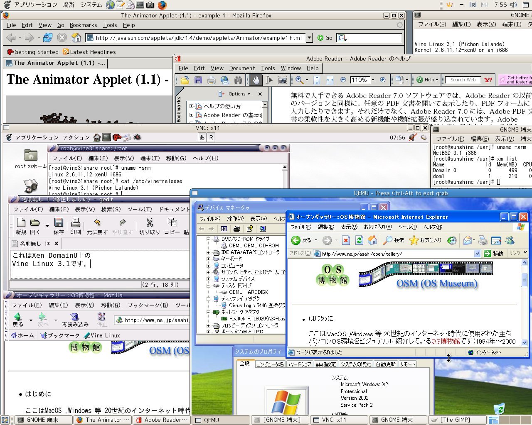Image resolution: width=532 pixels, height=425 pixels.
Task: Click the speaker mute icon in VNC panel
Action: click(x=412, y=137)
